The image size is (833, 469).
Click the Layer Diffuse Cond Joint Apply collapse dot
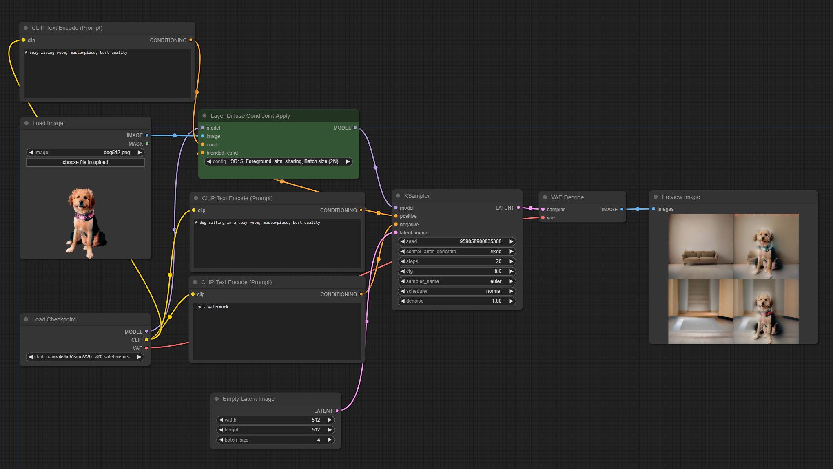(x=204, y=116)
